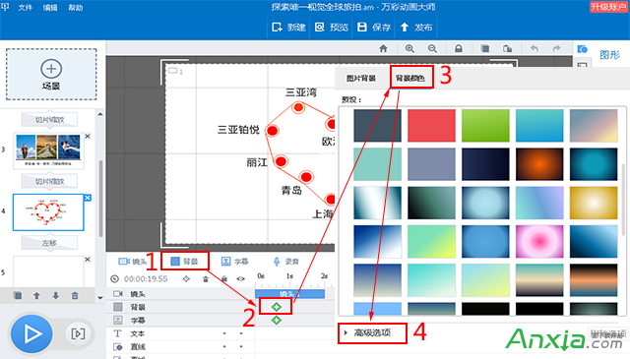The height and width of the screenshot is (359, 630).
Task: Switch to the 背景颜色 tab
Action: 410,78
